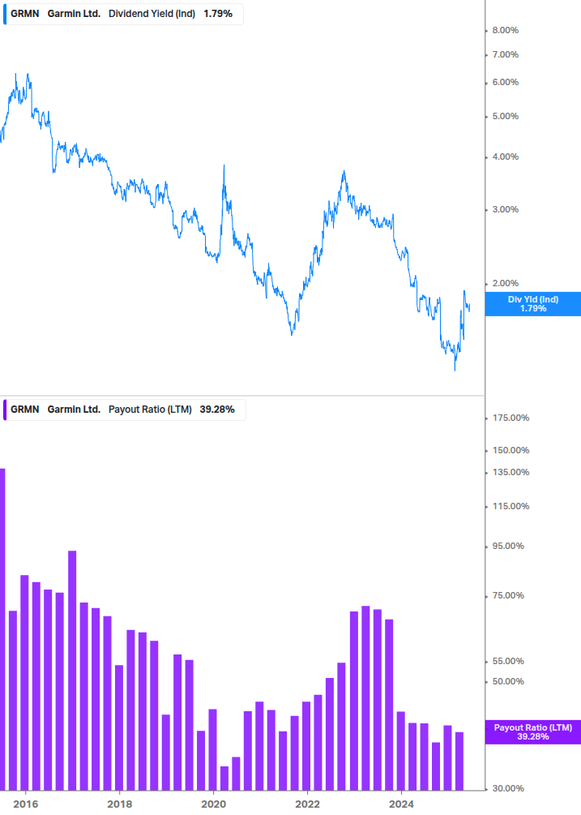This screenshot has height=815, width=581.
Task: Click the 6.00% label on the yield axis
Action: point(505,83)
